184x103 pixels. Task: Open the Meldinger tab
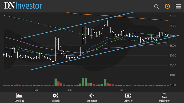pyautogui.click(x=164, y=98)
